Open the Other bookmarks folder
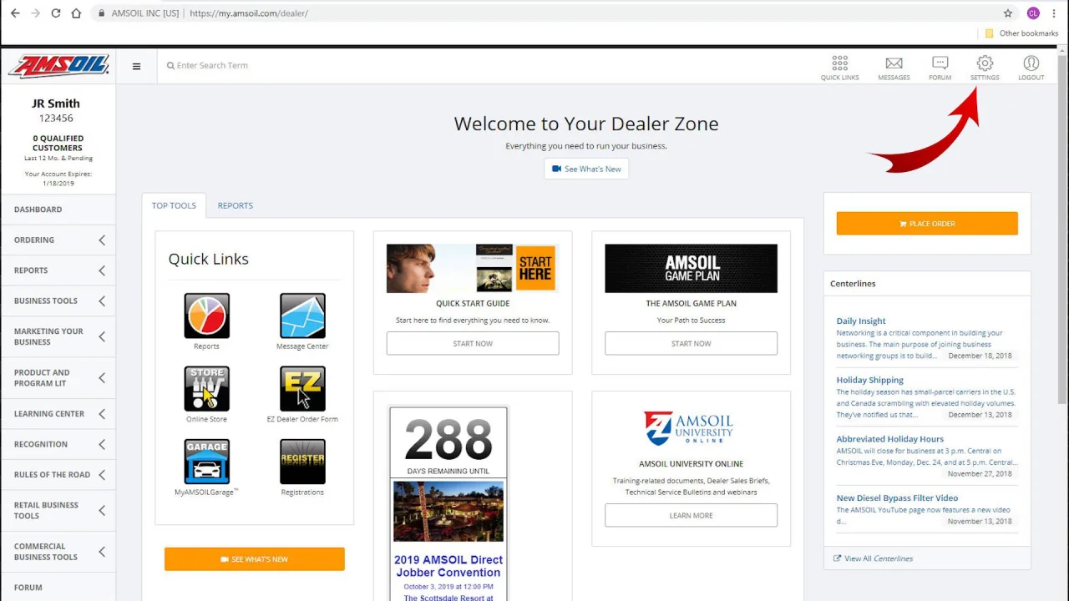 pyautogui.click(x=1022, y=33)
